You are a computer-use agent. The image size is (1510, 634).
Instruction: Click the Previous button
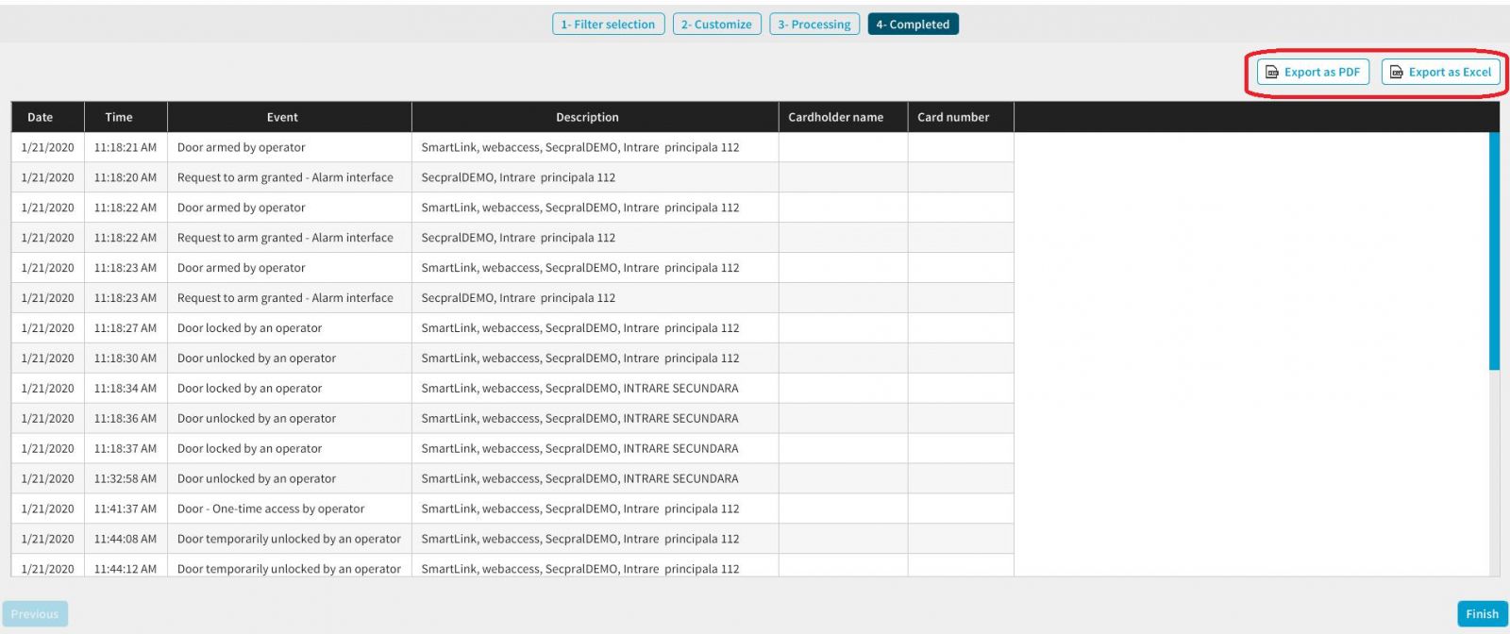click(x=35, y=614)
